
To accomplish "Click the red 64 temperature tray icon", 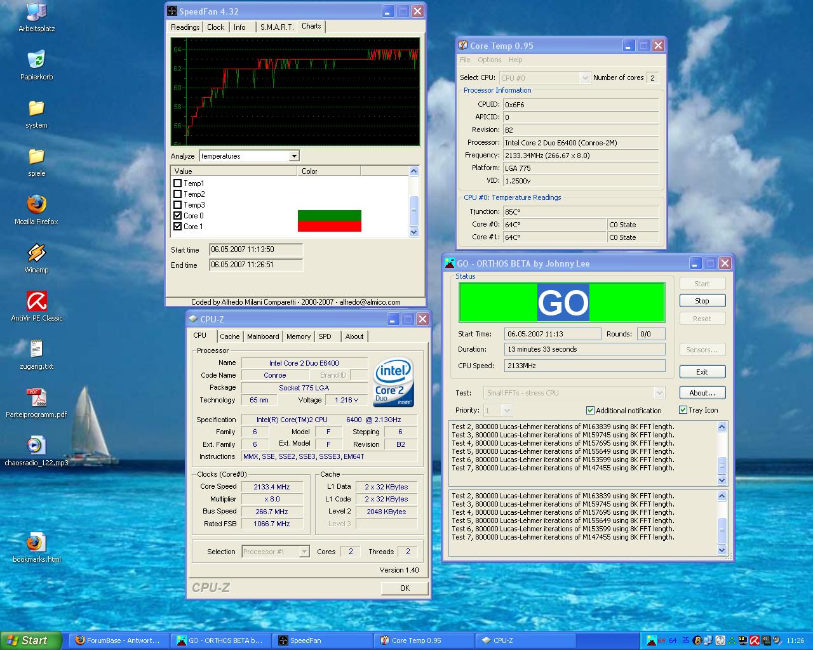I will (x=661, y=640).
